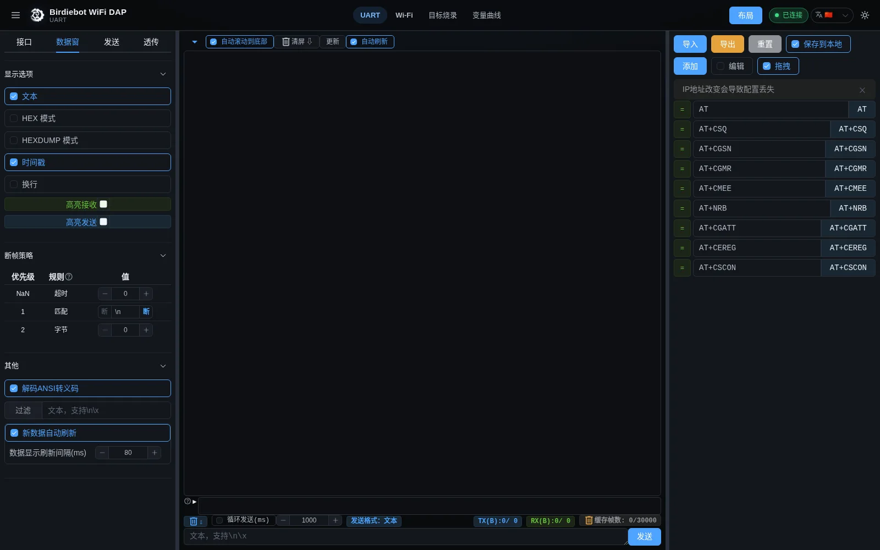Enable the HEXDUMP 模式 checkbox
This screenshot has height=550, width=880.
14,140
